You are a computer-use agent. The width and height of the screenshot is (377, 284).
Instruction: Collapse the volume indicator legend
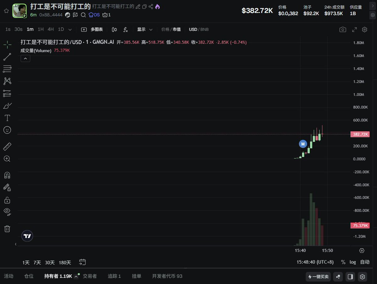coord(25,58)
